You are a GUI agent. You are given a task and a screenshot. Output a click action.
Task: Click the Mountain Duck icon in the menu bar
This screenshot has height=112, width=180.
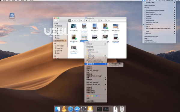144,1
